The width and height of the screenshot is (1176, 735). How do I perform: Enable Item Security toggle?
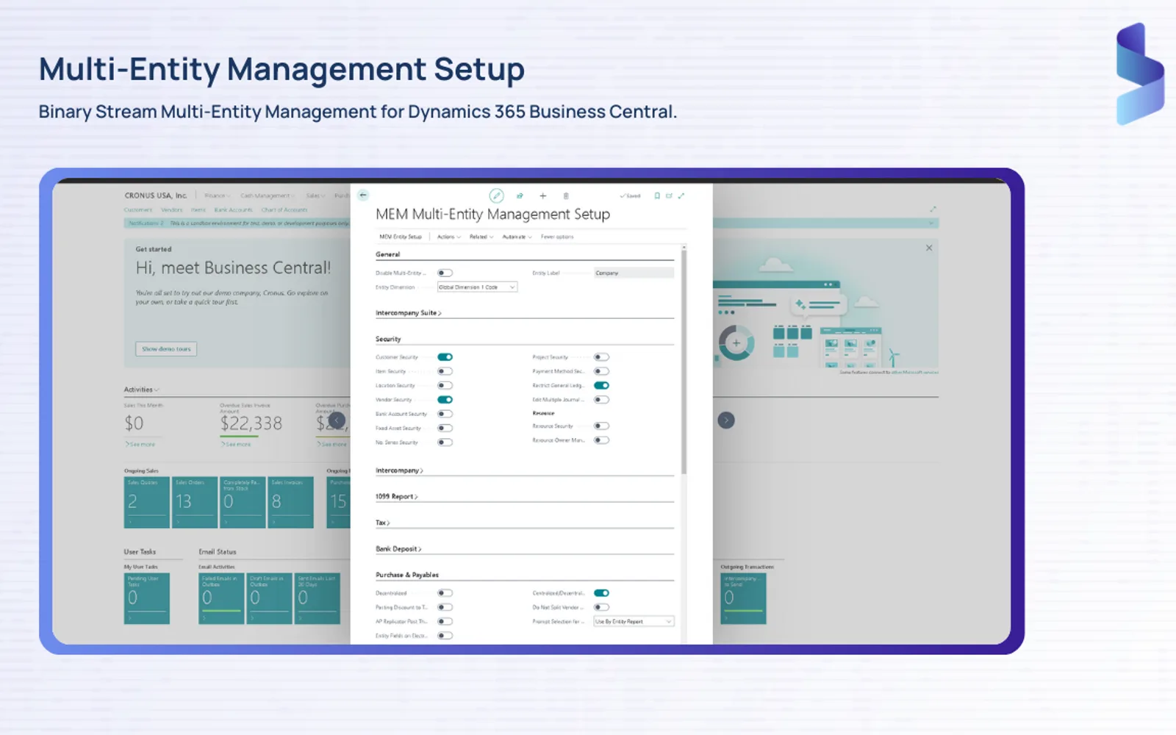(x=445, y=371)
